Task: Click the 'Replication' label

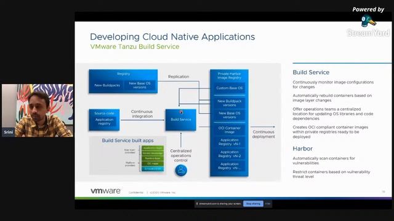Action: tap(179, 77)
